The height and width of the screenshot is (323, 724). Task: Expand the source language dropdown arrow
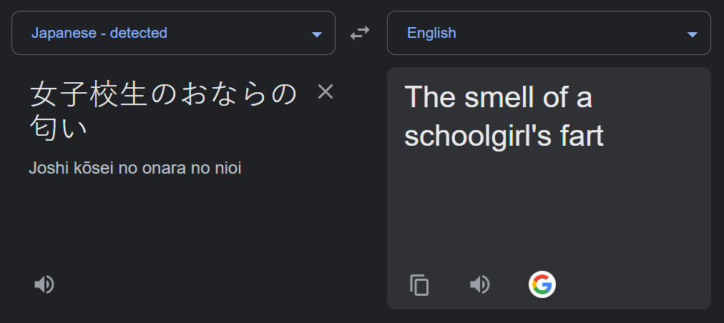coord(317,34)
